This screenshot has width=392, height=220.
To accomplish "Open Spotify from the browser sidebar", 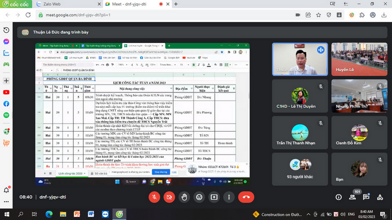I will [6, 115].
